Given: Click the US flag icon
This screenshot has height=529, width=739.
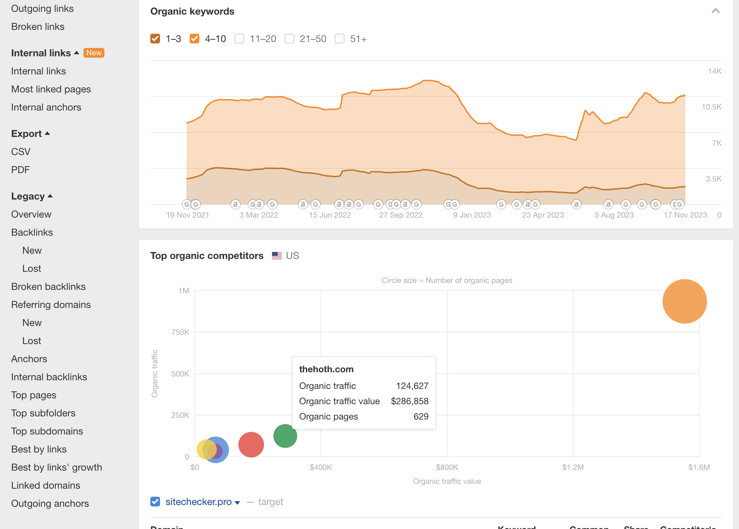Looking at the screenshot, I should [277, 256].
